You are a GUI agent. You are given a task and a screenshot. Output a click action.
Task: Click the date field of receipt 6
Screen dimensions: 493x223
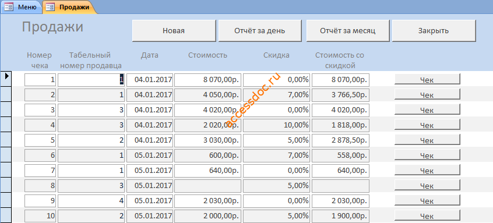[150, 155]
